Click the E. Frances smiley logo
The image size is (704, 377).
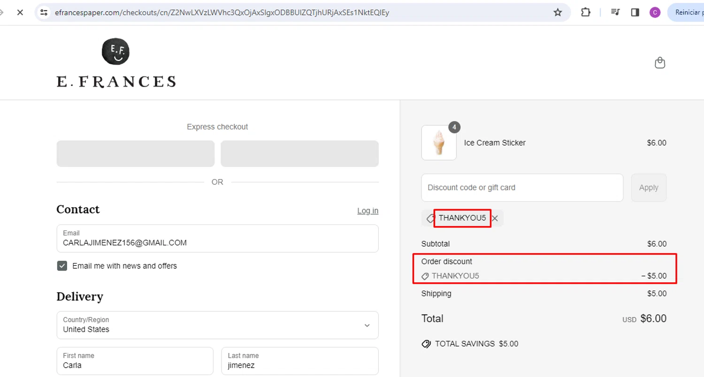(115, 52)
